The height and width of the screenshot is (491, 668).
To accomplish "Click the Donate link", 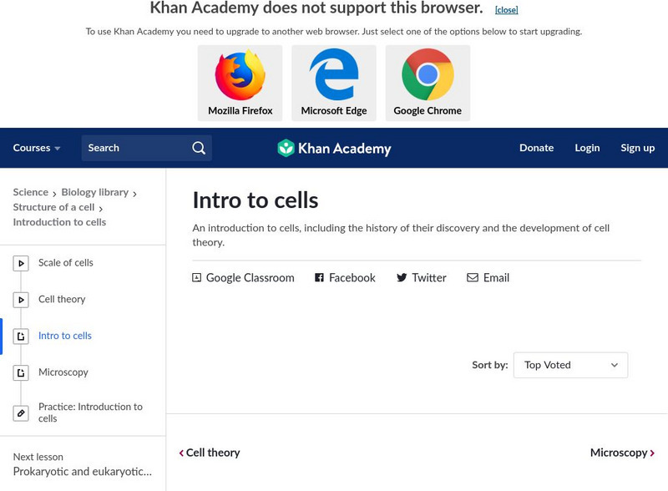I will pos(536,148).
